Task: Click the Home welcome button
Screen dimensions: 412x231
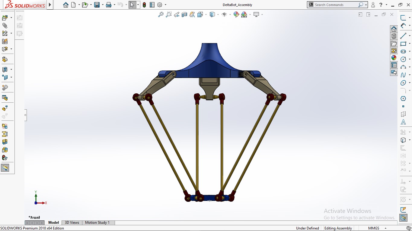Action: click(66, 5)
